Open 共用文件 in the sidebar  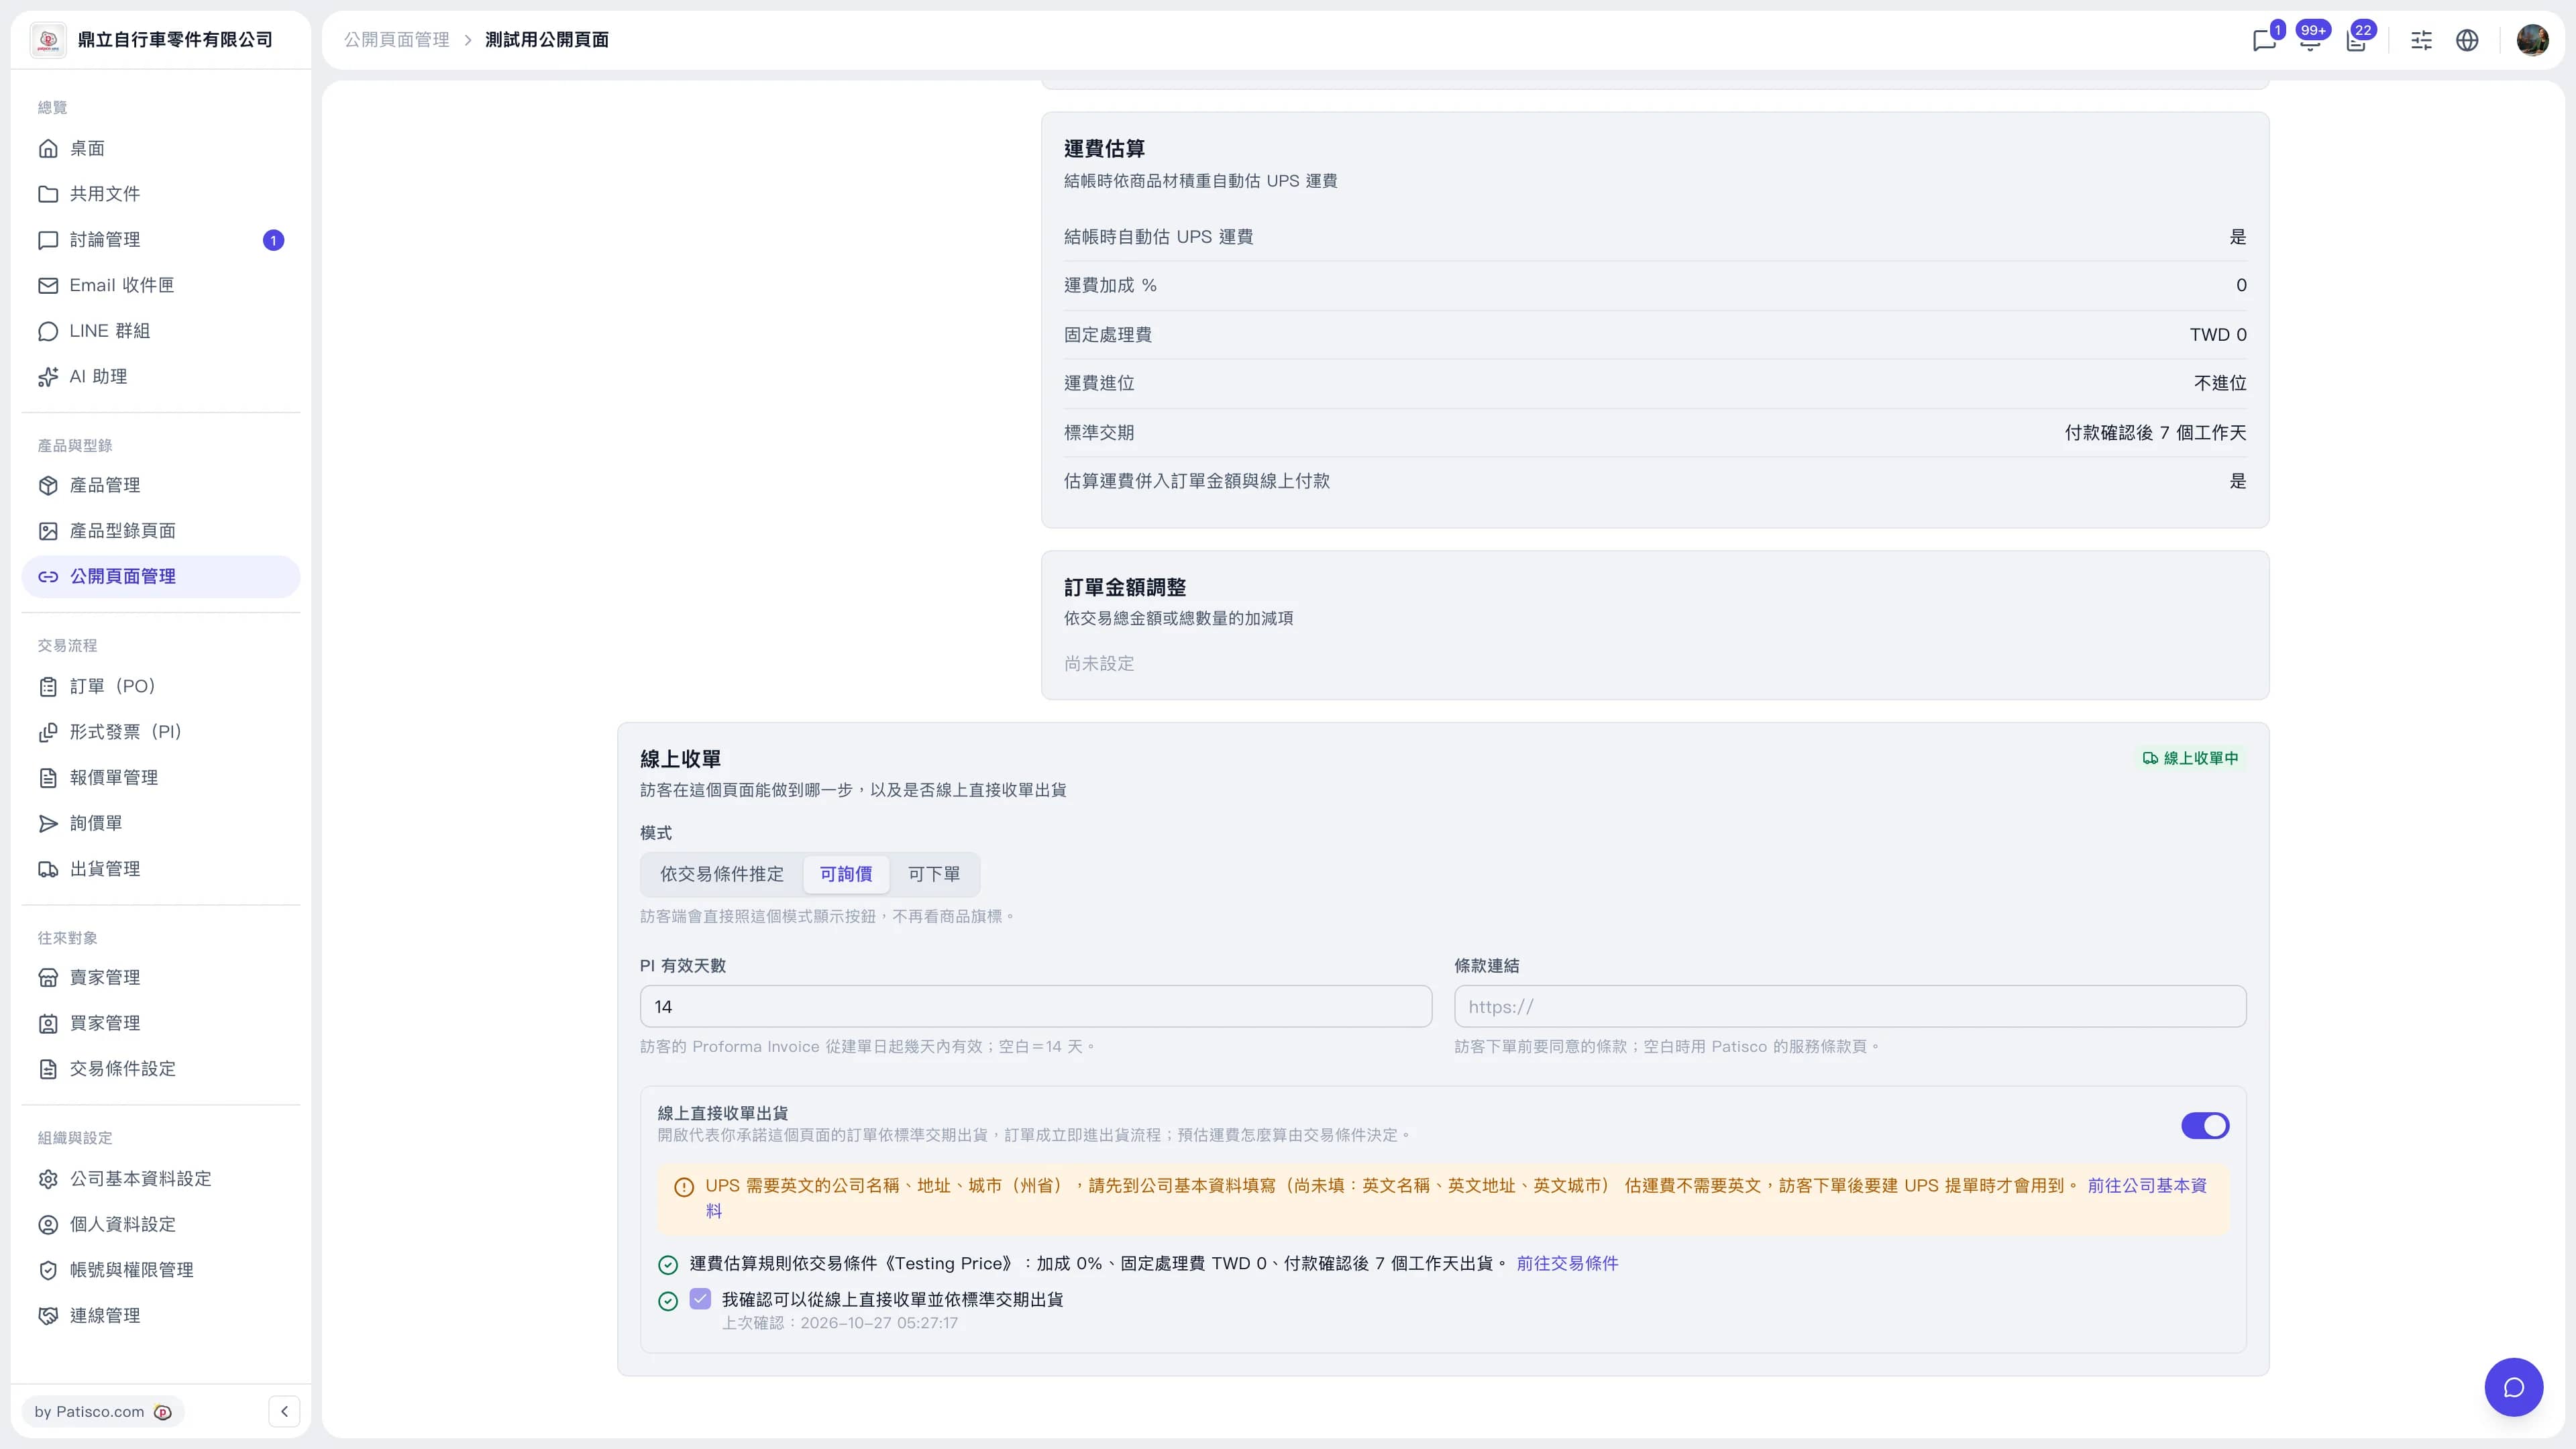pos(161,194)
